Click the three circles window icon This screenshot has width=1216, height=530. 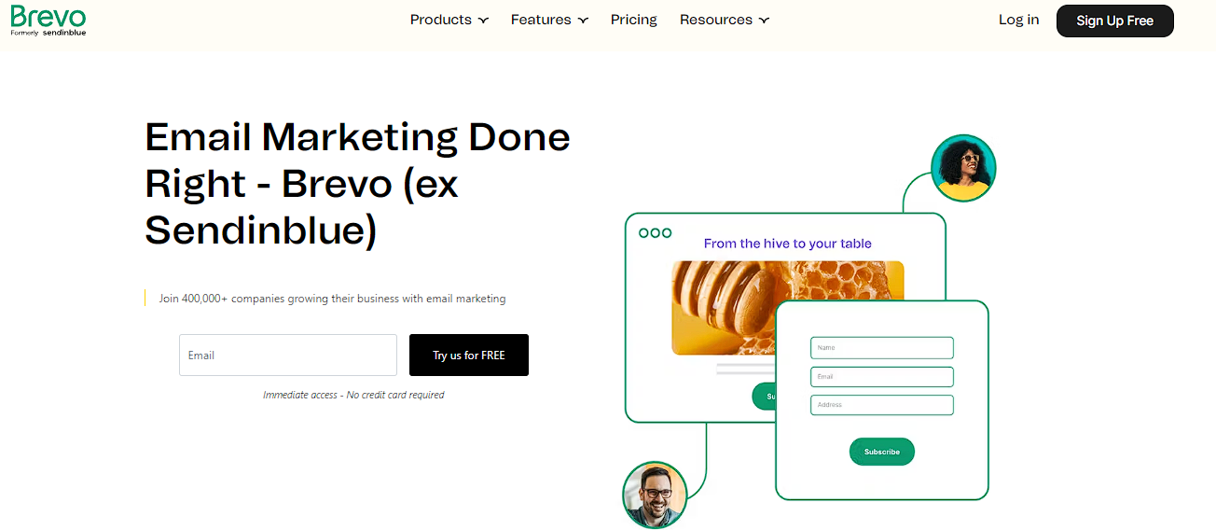click(655, 233)
